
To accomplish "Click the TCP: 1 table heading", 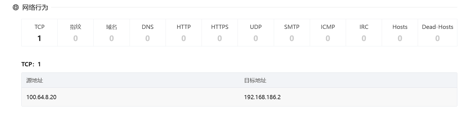I will (31, 64).
